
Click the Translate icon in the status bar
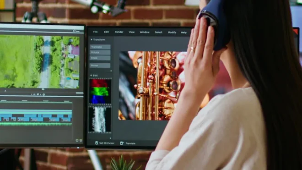(122, 143)
